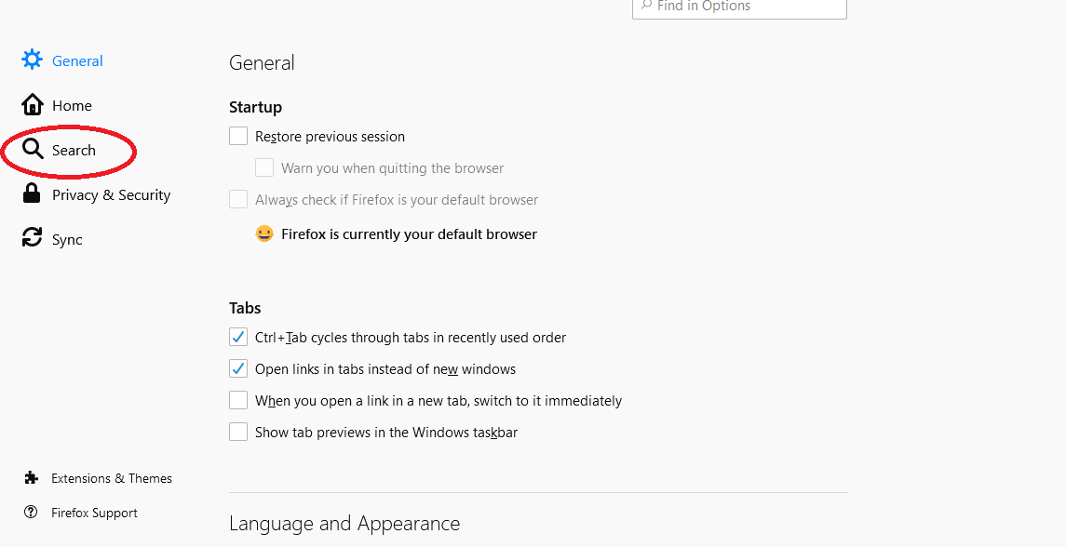Click the Privacy & Security padlock icon
Viewport: 1066px width, 547px height.
tap(32, 194)
